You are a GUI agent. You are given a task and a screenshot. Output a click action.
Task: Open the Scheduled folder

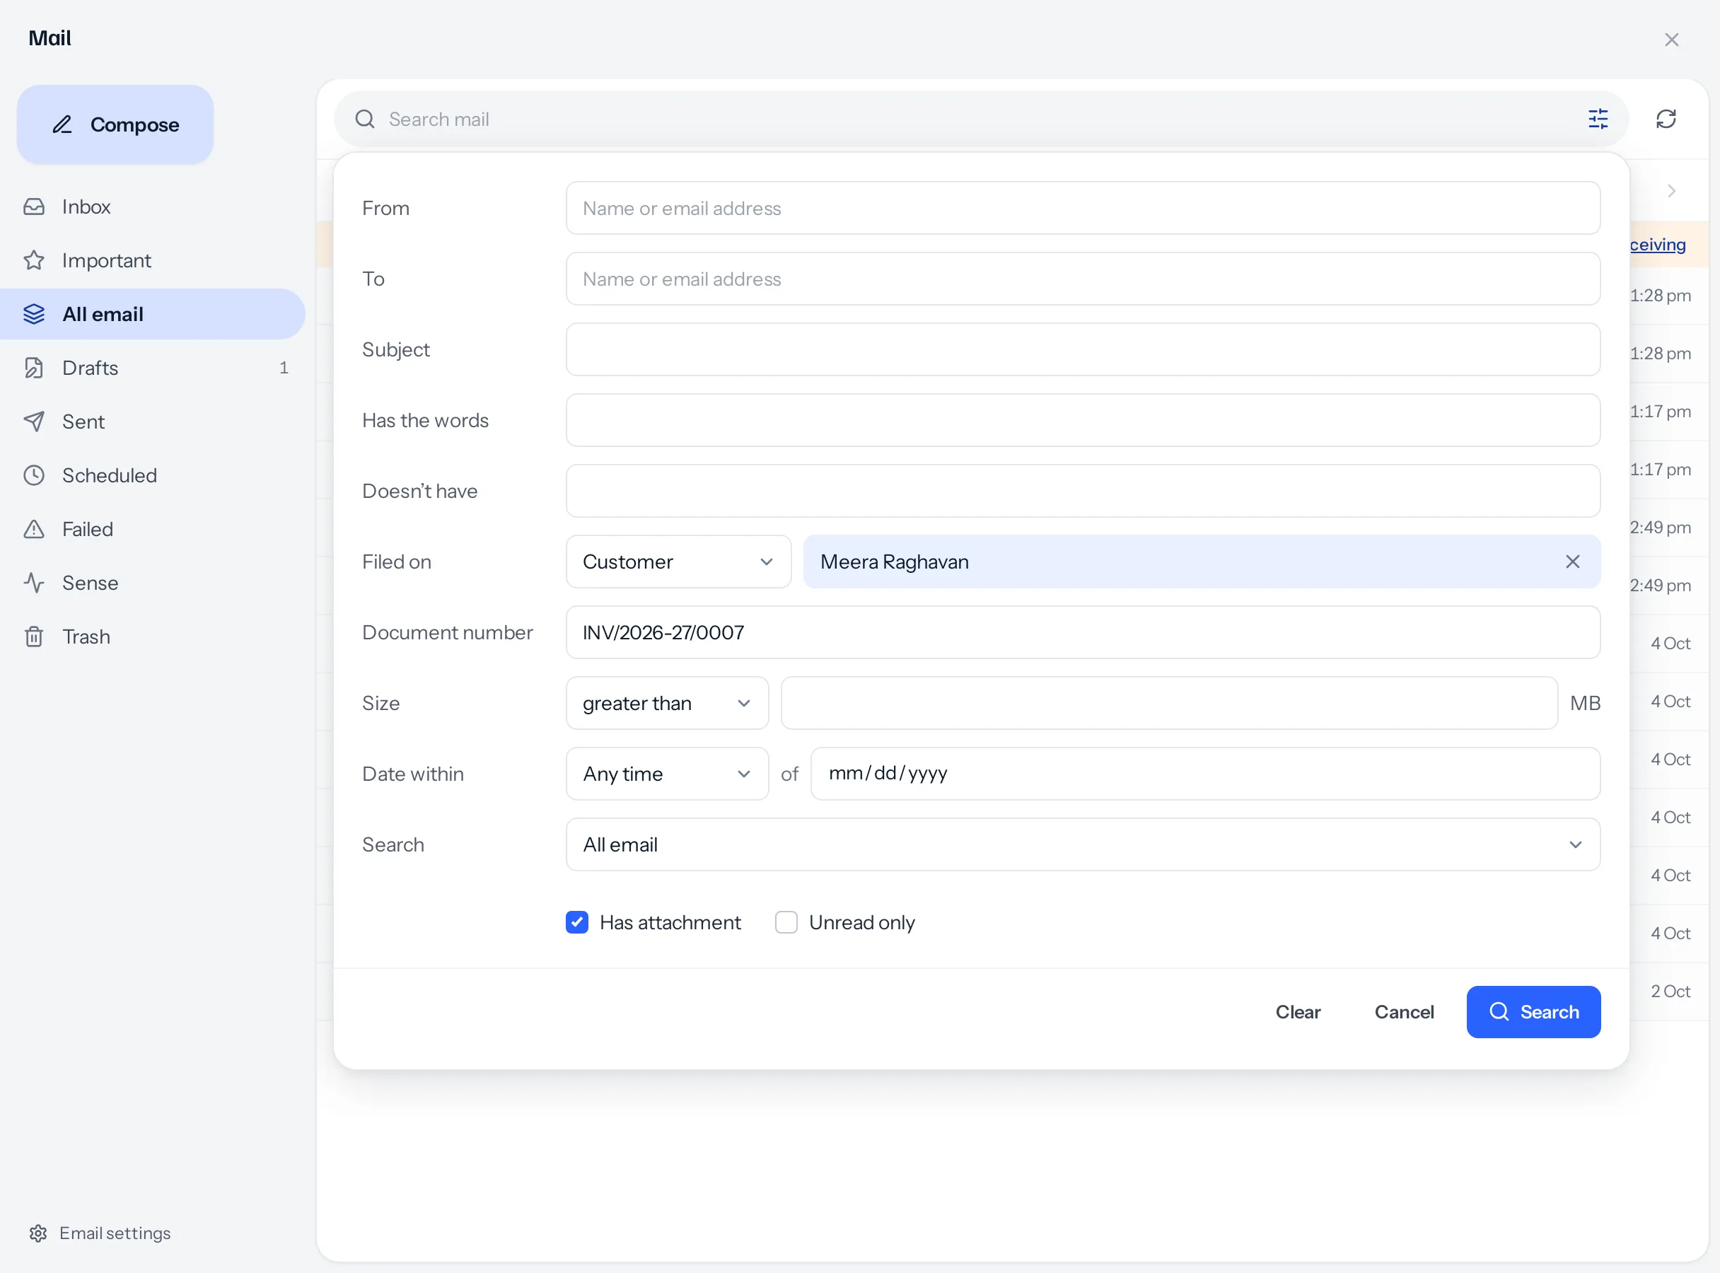[x=153, y=475]
